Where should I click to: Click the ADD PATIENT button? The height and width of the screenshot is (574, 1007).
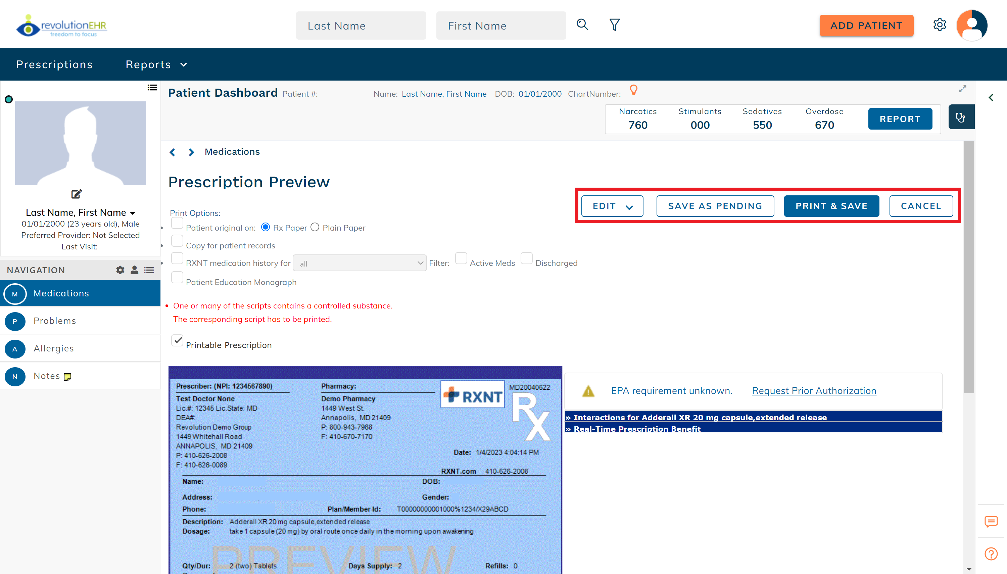866,25
